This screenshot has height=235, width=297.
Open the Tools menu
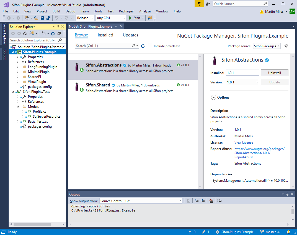point(98,11)
